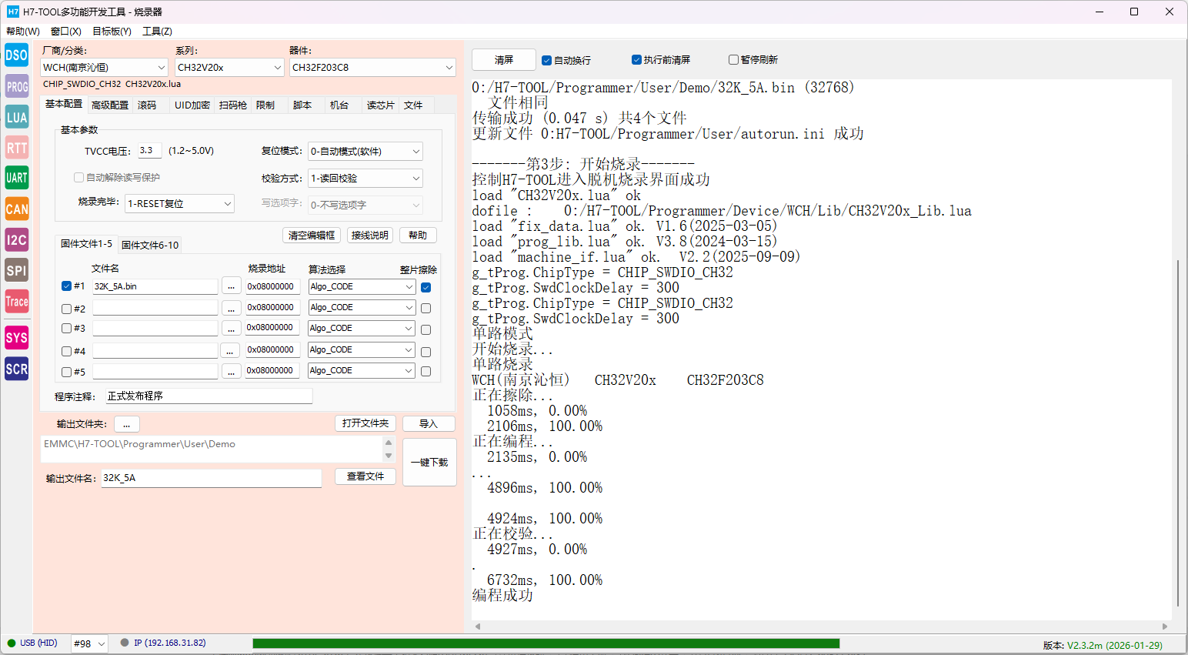This screenshot has width=1188, height=655.
Task: Browse for the output folder
Action: tap(126, 424)
